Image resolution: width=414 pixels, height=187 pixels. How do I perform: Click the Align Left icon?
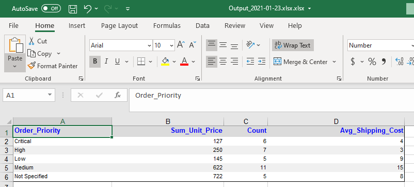(x=212, y=62)
